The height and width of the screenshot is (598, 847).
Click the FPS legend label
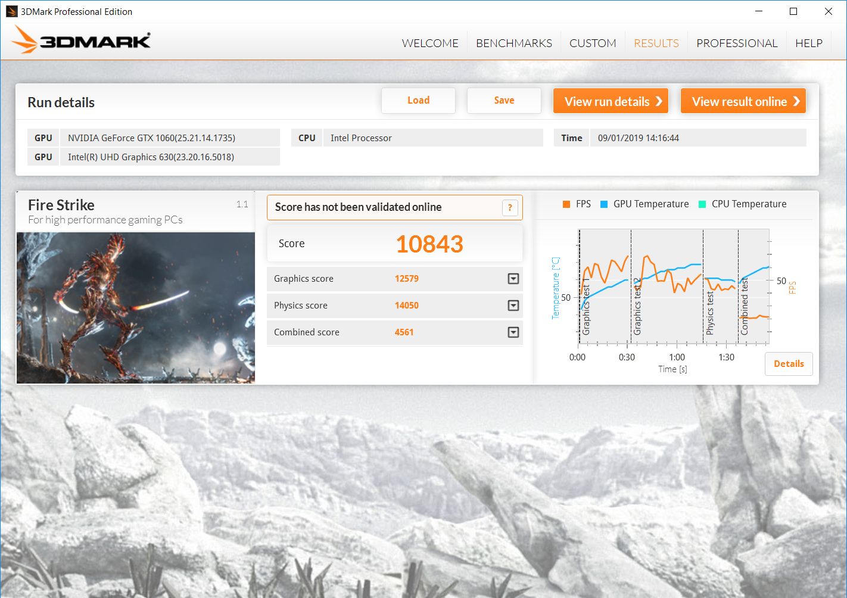(584, 204)
